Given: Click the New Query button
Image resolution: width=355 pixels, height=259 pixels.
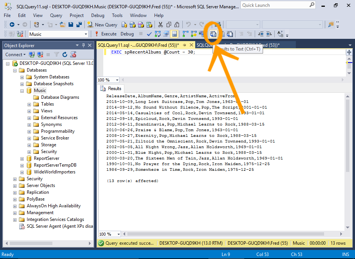Looking at the screenshot, I should pyautogui.click(x=102, y=25).
